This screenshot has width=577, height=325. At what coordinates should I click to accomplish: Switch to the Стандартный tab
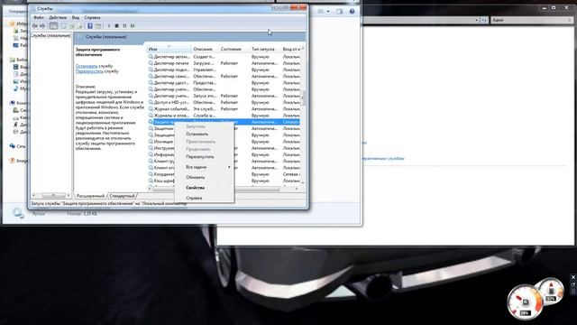tap(123, 196)
